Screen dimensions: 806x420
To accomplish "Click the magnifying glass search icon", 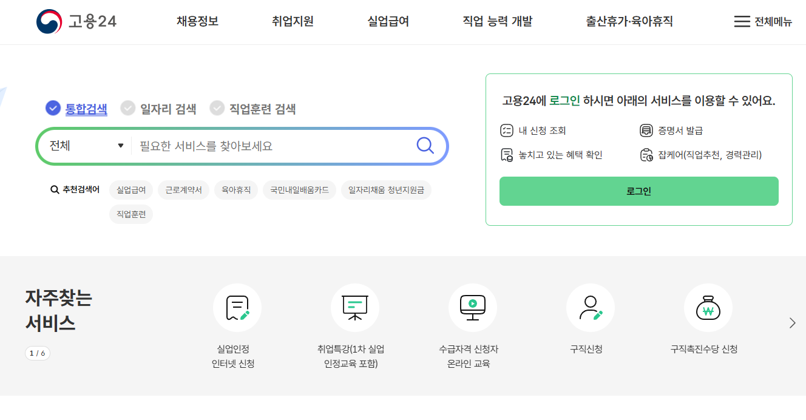I will [x=424, y=145].
